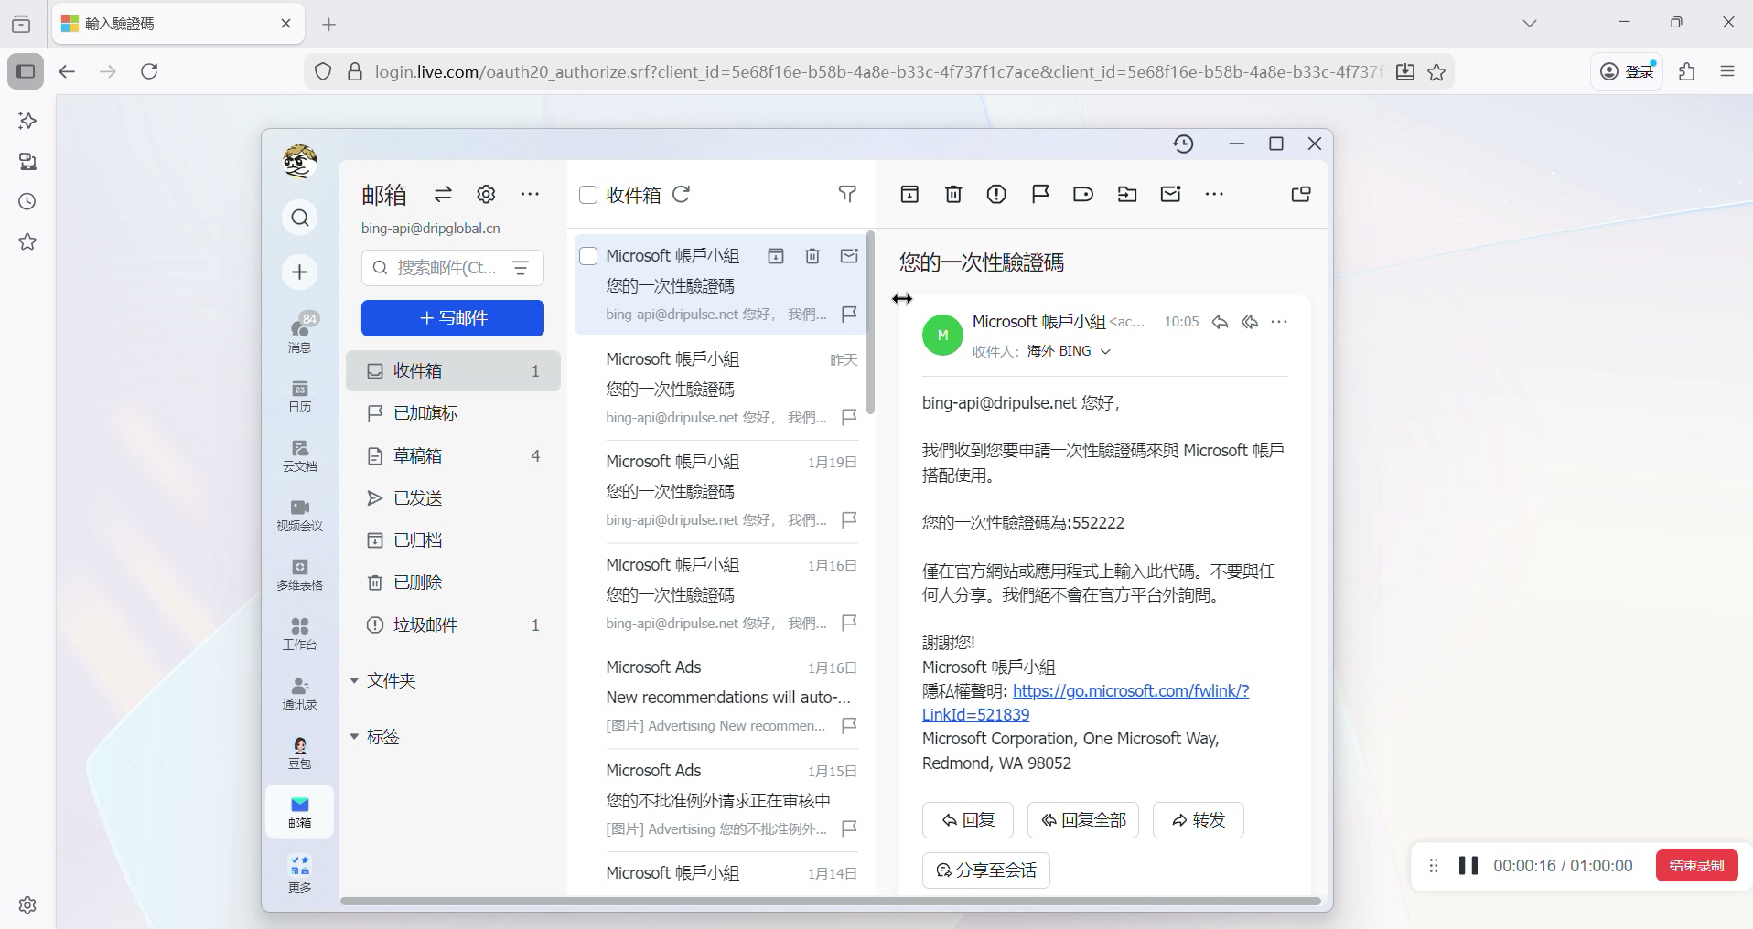Flag the New recommendations Microsoft Ads mail

pyautogui.click(x=849, y=725)
